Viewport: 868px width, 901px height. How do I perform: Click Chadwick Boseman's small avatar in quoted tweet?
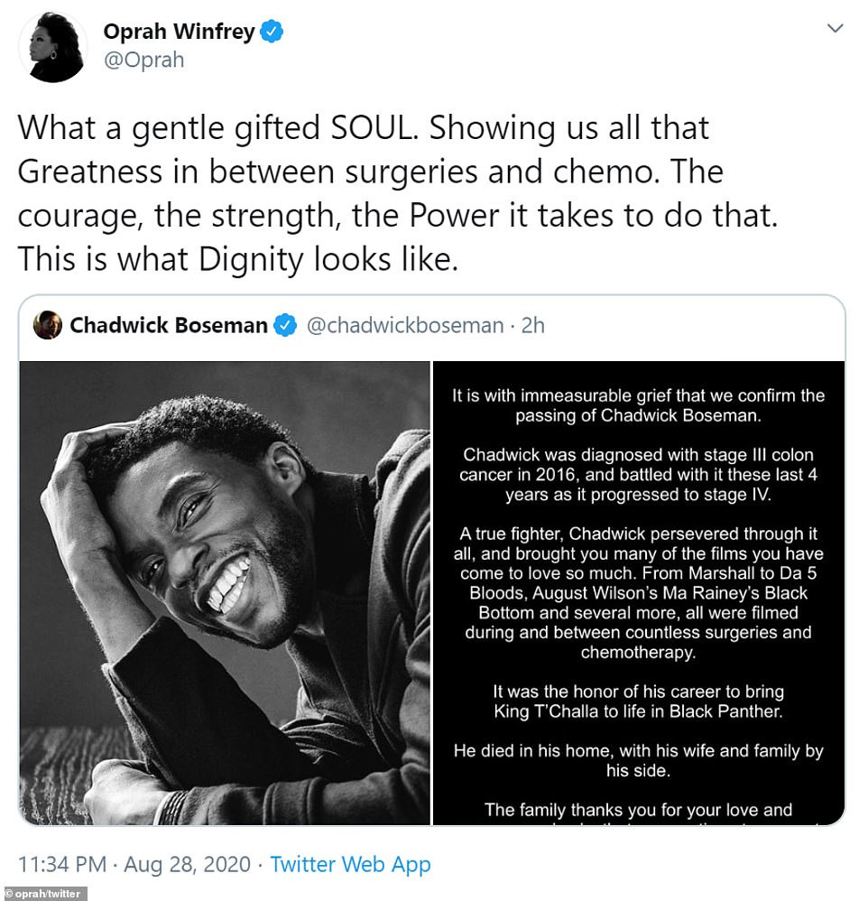48,326
